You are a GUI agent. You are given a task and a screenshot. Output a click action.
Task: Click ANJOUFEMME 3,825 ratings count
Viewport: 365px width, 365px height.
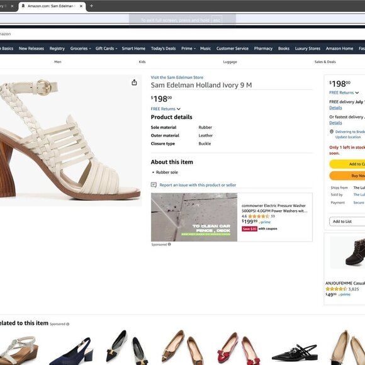354,289
